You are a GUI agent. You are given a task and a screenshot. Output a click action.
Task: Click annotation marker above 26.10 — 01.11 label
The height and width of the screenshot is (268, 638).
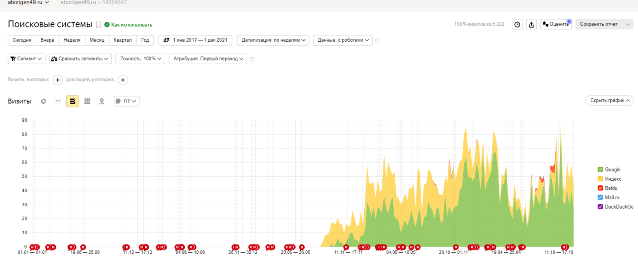456,247
